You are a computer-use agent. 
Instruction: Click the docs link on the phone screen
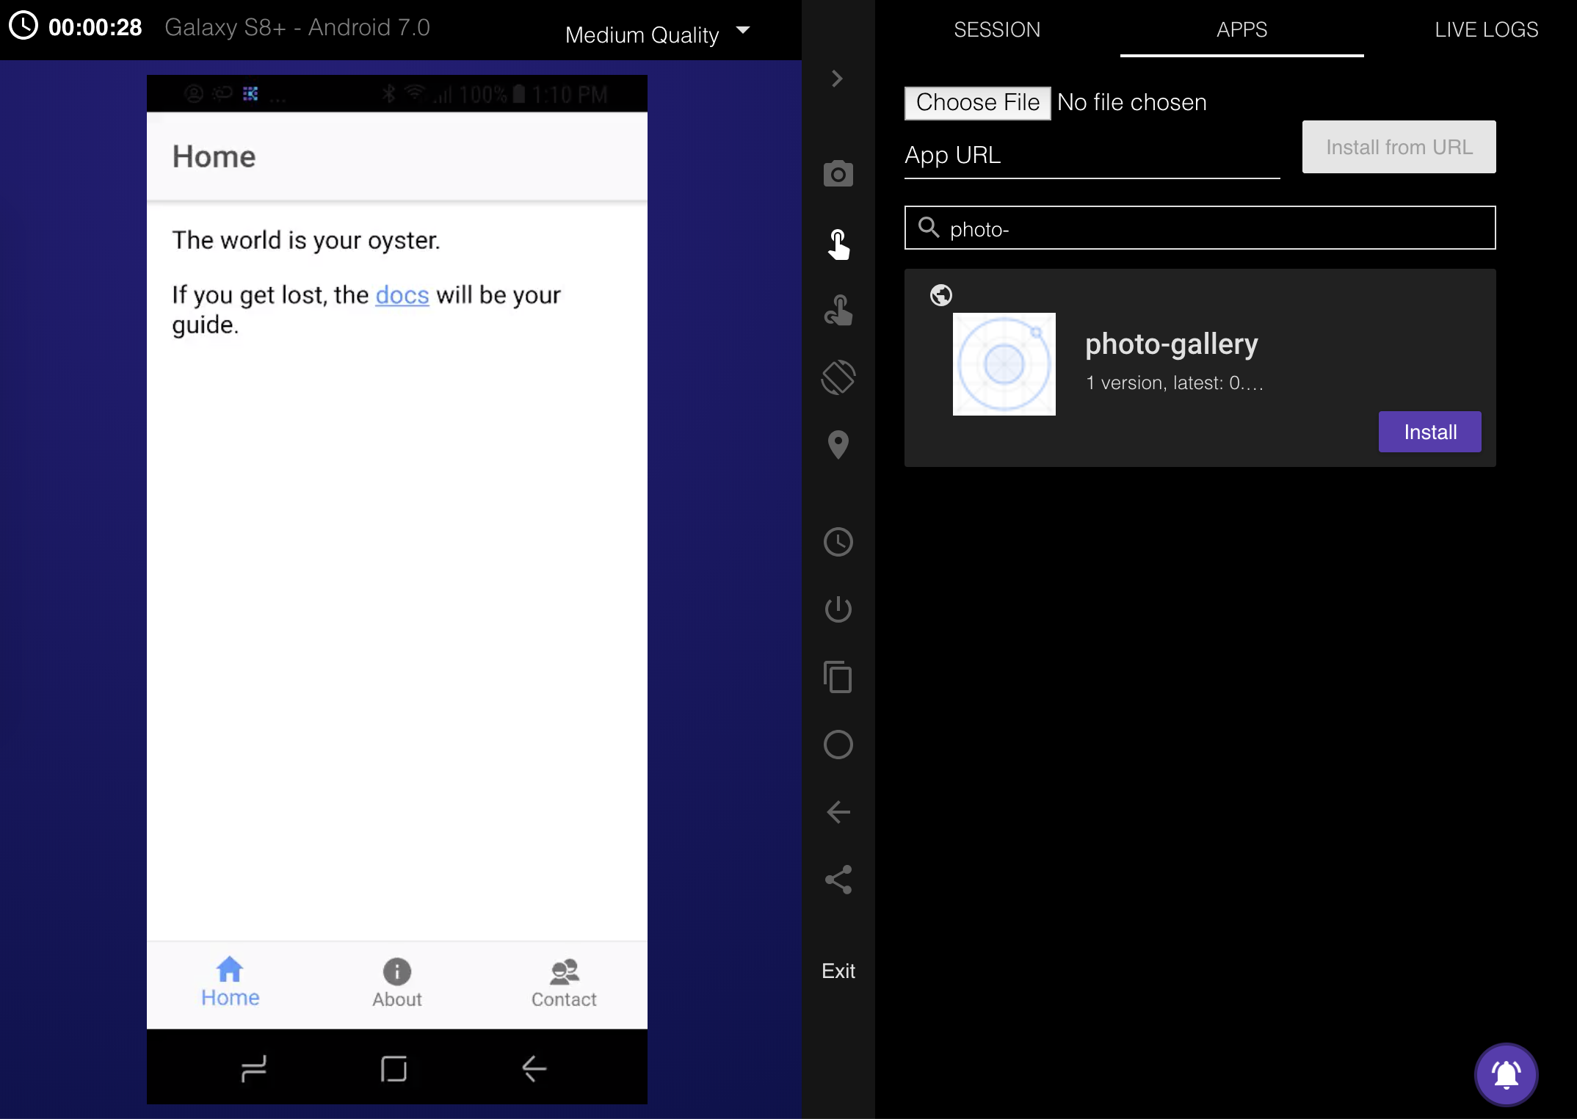[402, 295]
